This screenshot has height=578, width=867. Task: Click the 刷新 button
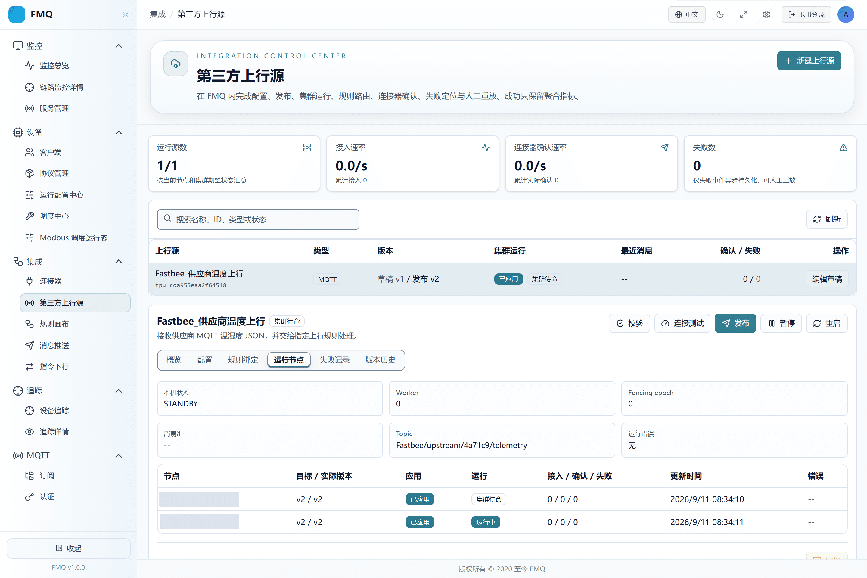[827, 219]
